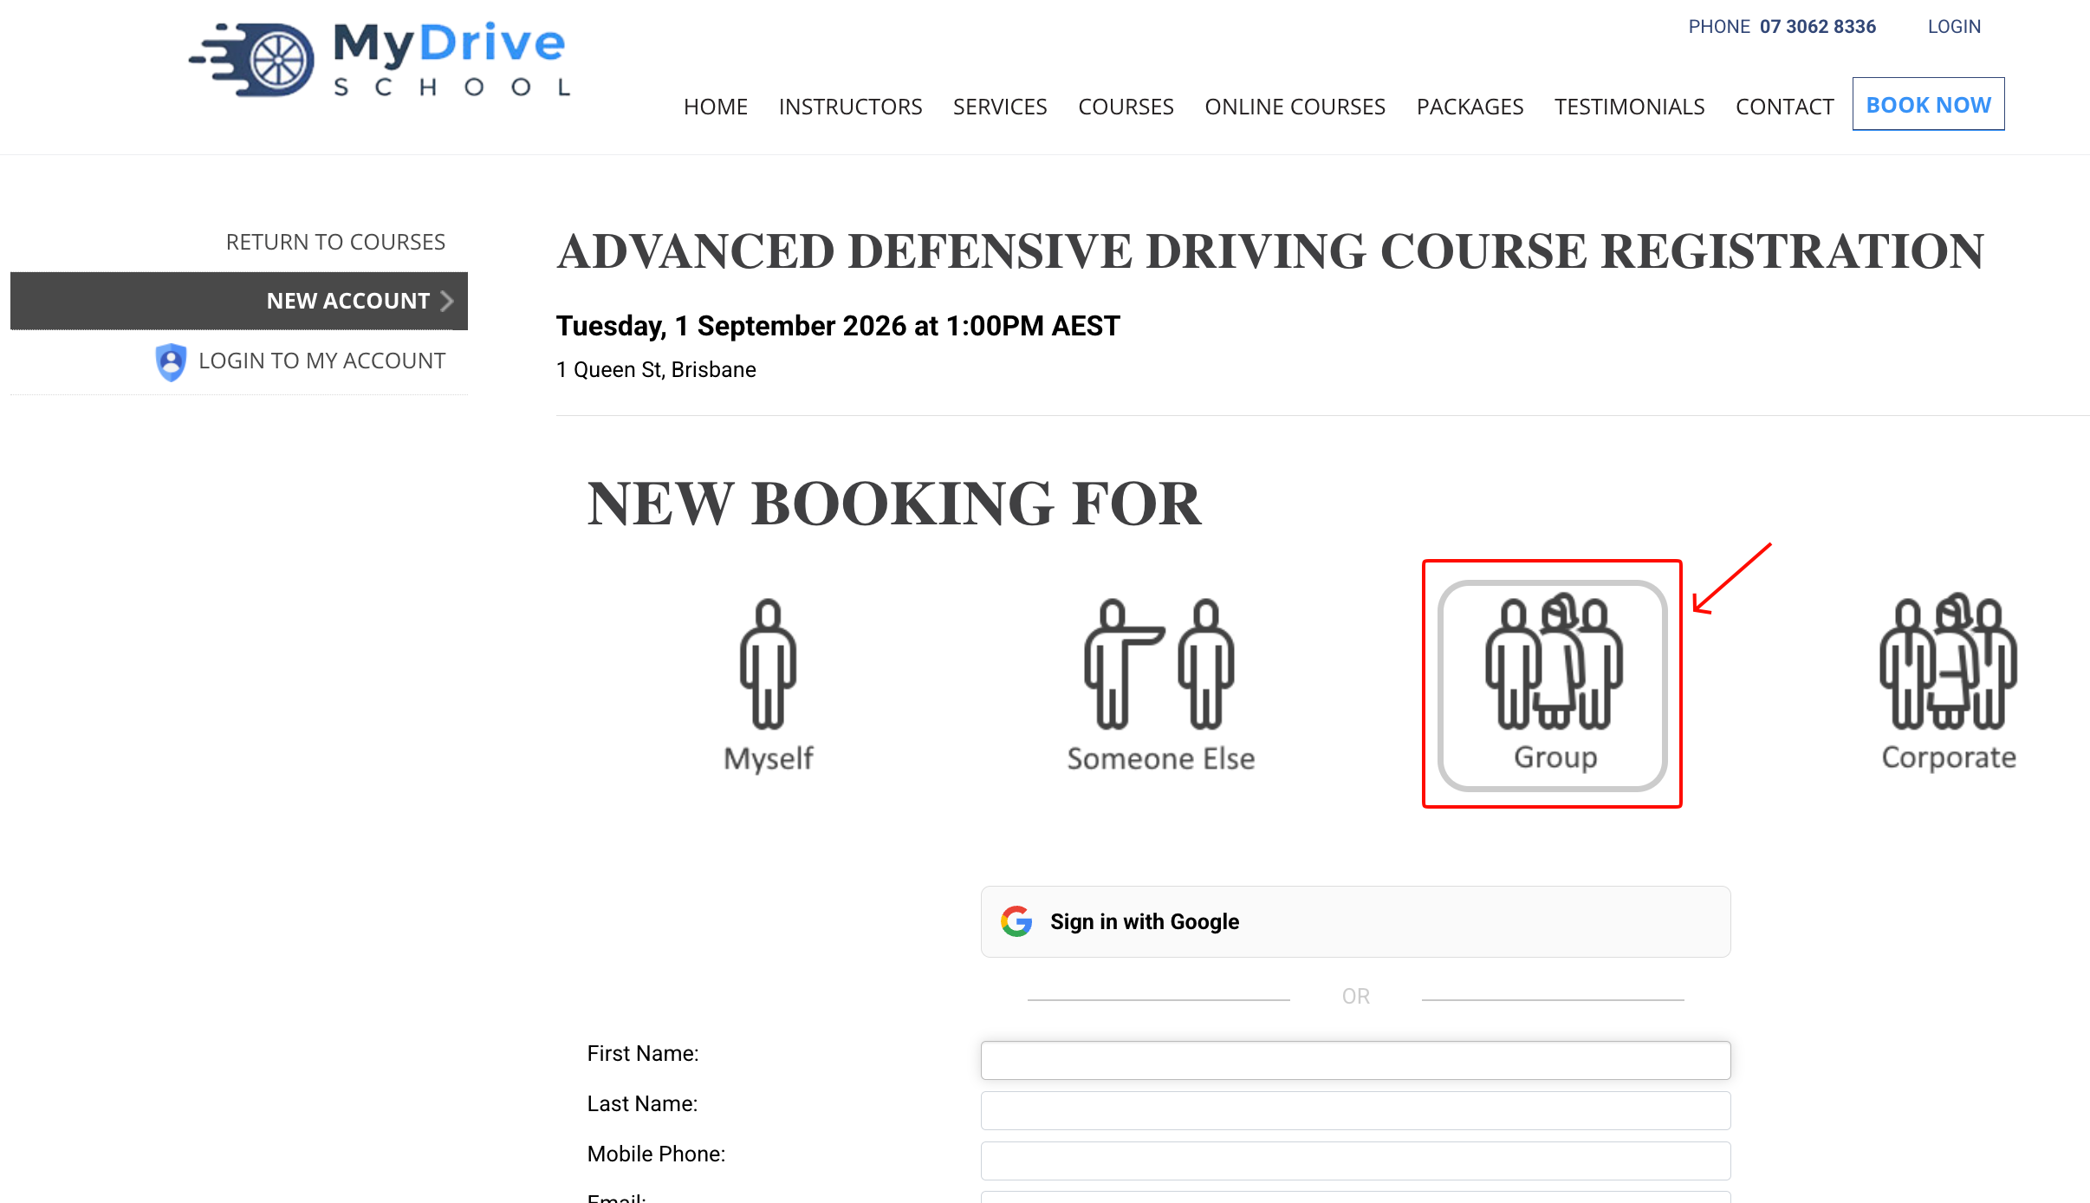Click the 'Mobile Phone:' label
This screenshot has width=2090, height=1203.
(x=656, y=1154)
